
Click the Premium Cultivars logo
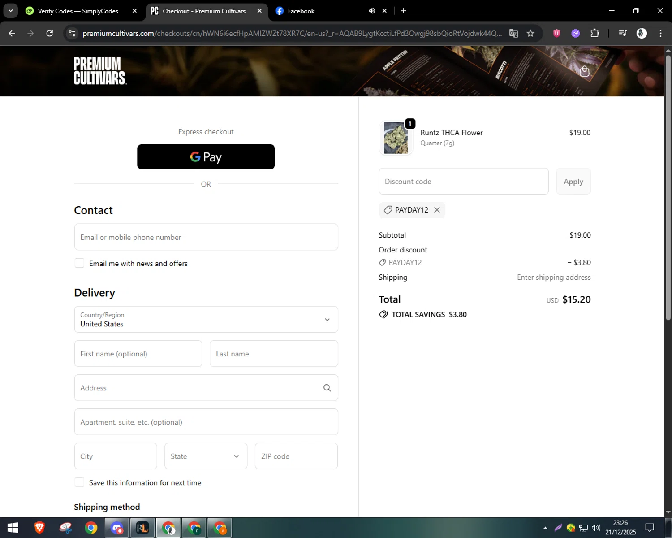(x=100, y=71)
